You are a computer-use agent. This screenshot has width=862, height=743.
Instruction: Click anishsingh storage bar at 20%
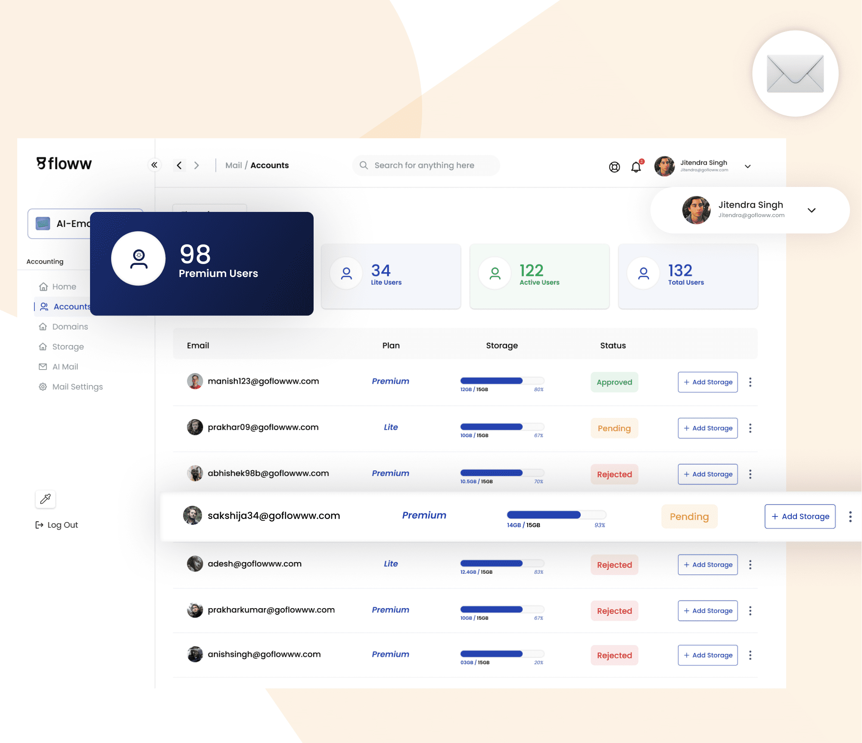pyautogui.click(x=502, y=654)
